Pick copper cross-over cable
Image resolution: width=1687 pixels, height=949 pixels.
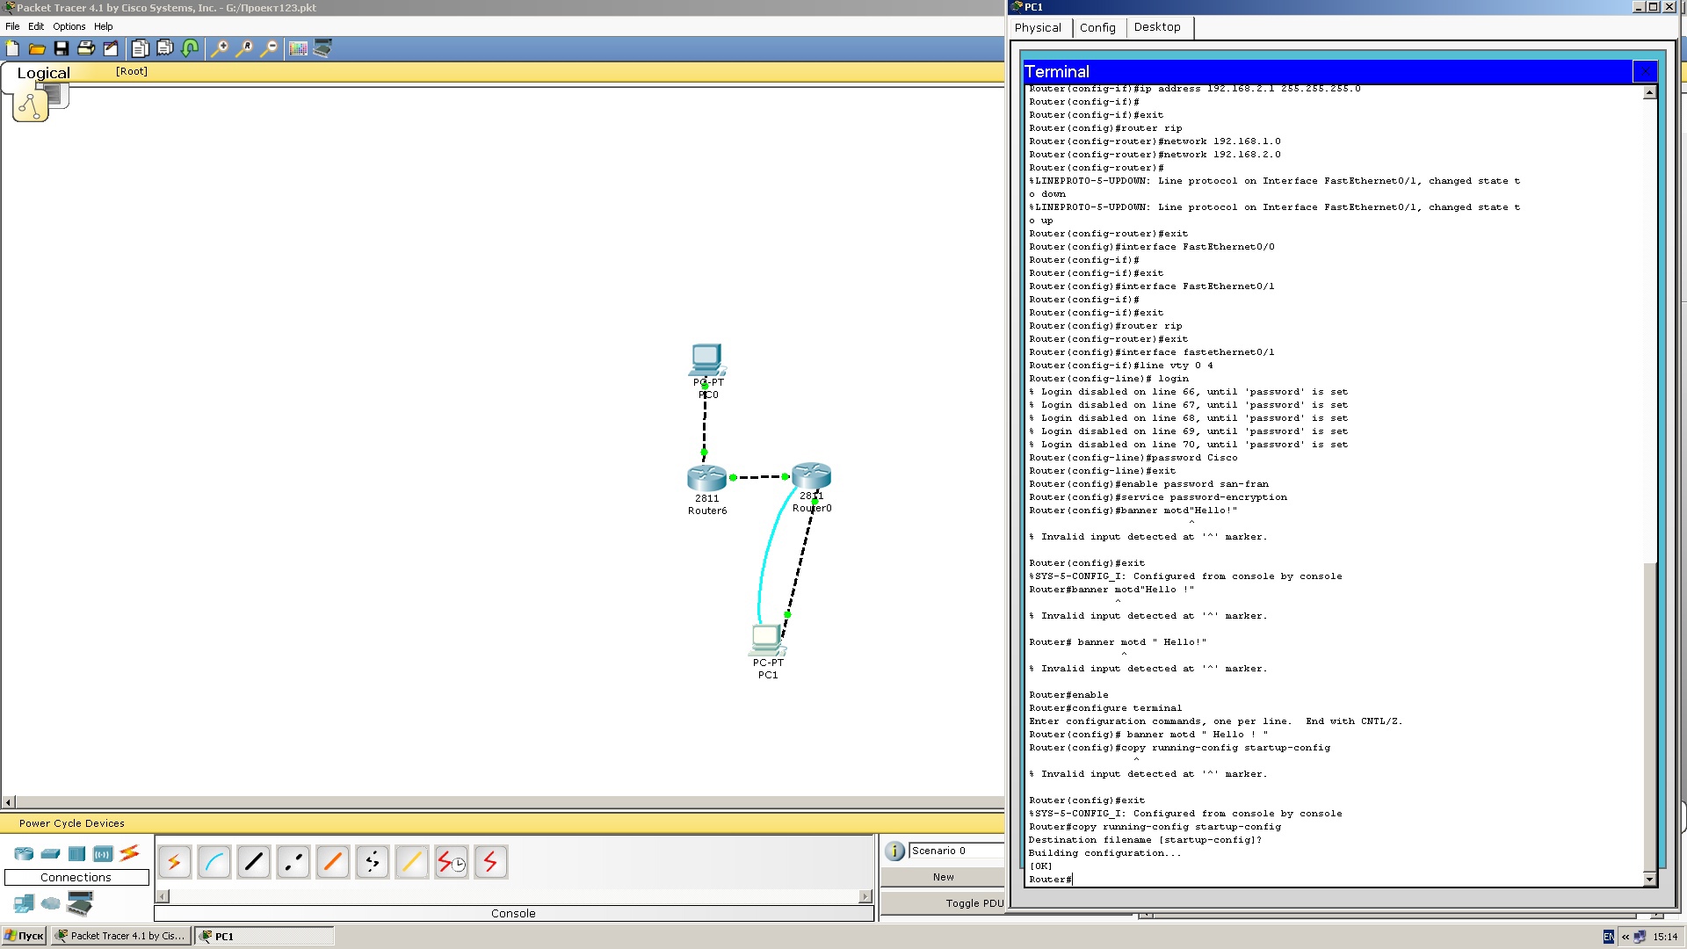point(293,862)
